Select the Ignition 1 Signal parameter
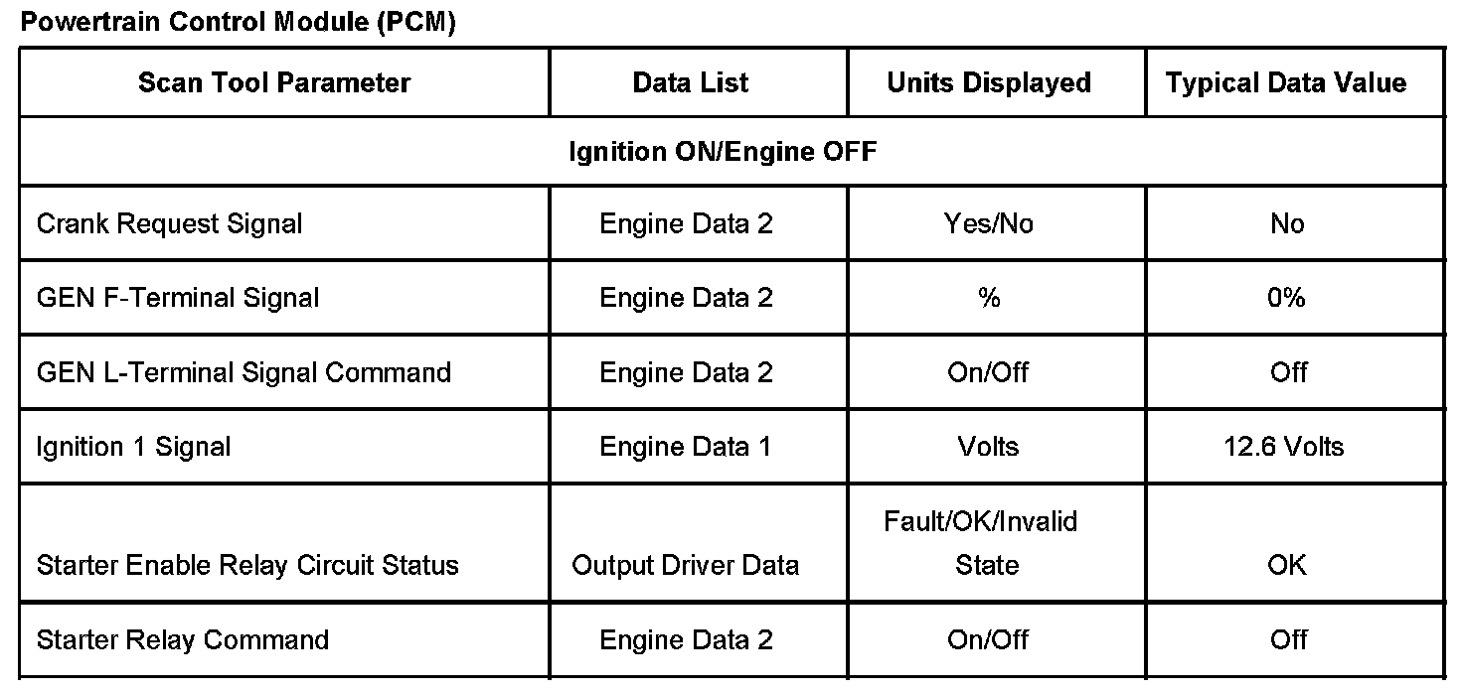Image resolution: width=1463 pixels, height=693 pixels. (x=133, y=447)
